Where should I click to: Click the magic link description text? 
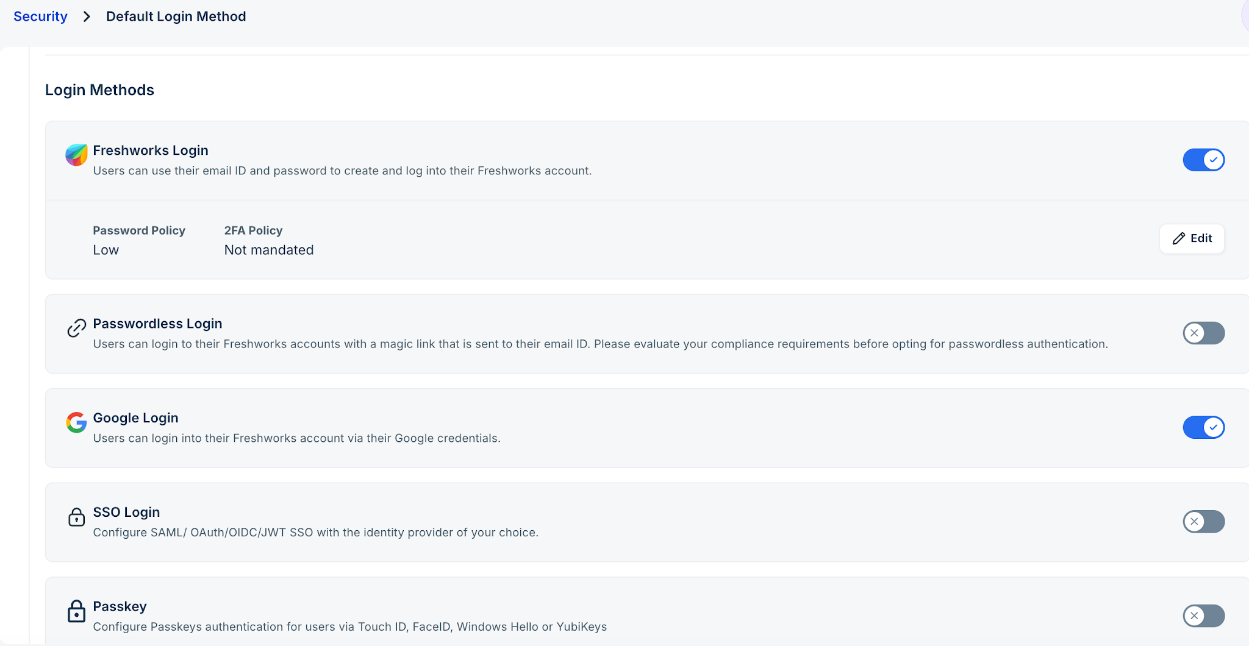pos(600,344)
